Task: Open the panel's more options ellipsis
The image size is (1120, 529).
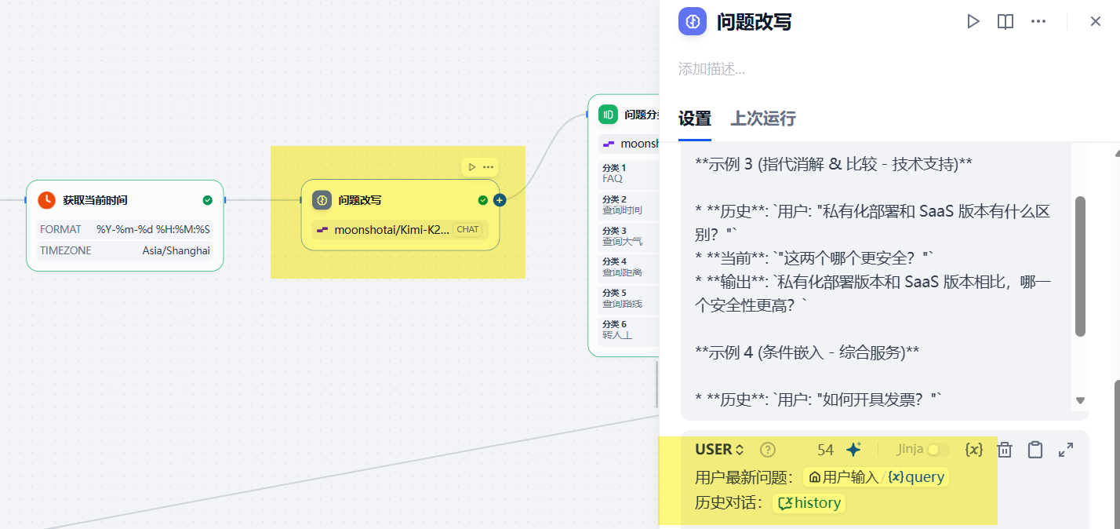Action: tap(1038, 21)
